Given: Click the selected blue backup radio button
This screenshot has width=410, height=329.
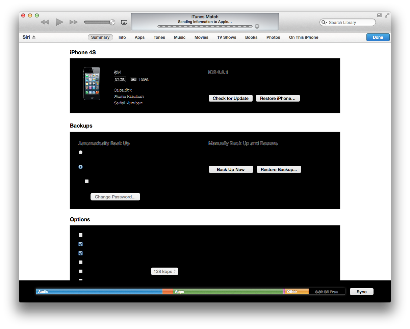Looking at the screenshot, I should pyautogui.click(x=80, y=167).
